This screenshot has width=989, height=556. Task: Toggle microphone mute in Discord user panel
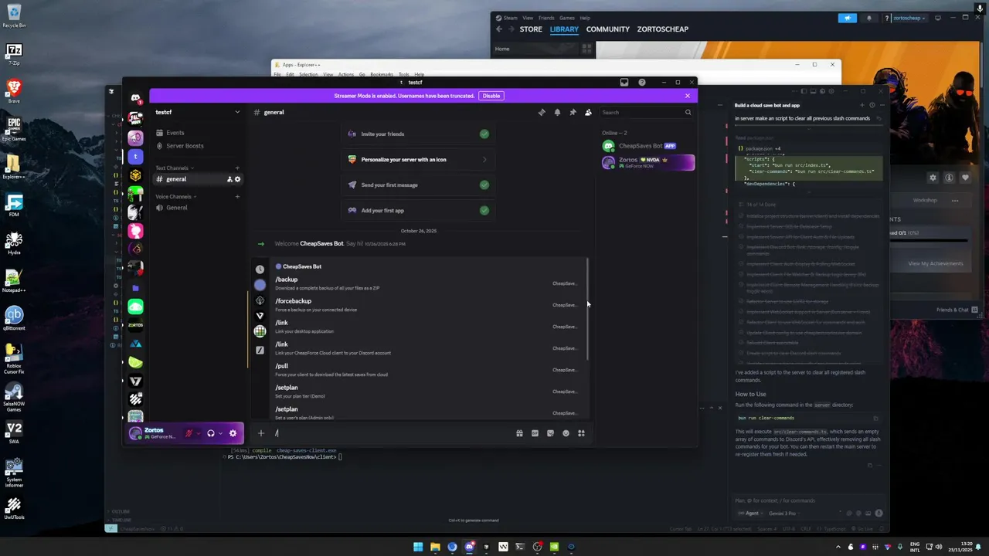click(x=189, y=433)
